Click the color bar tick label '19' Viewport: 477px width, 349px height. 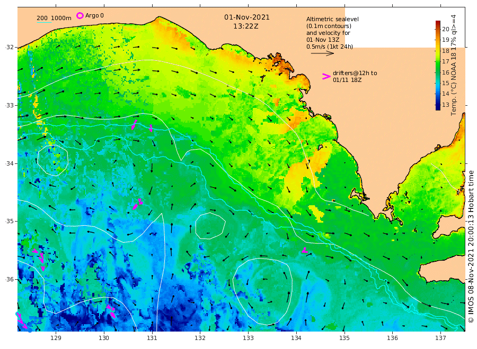tap(445, 40)
